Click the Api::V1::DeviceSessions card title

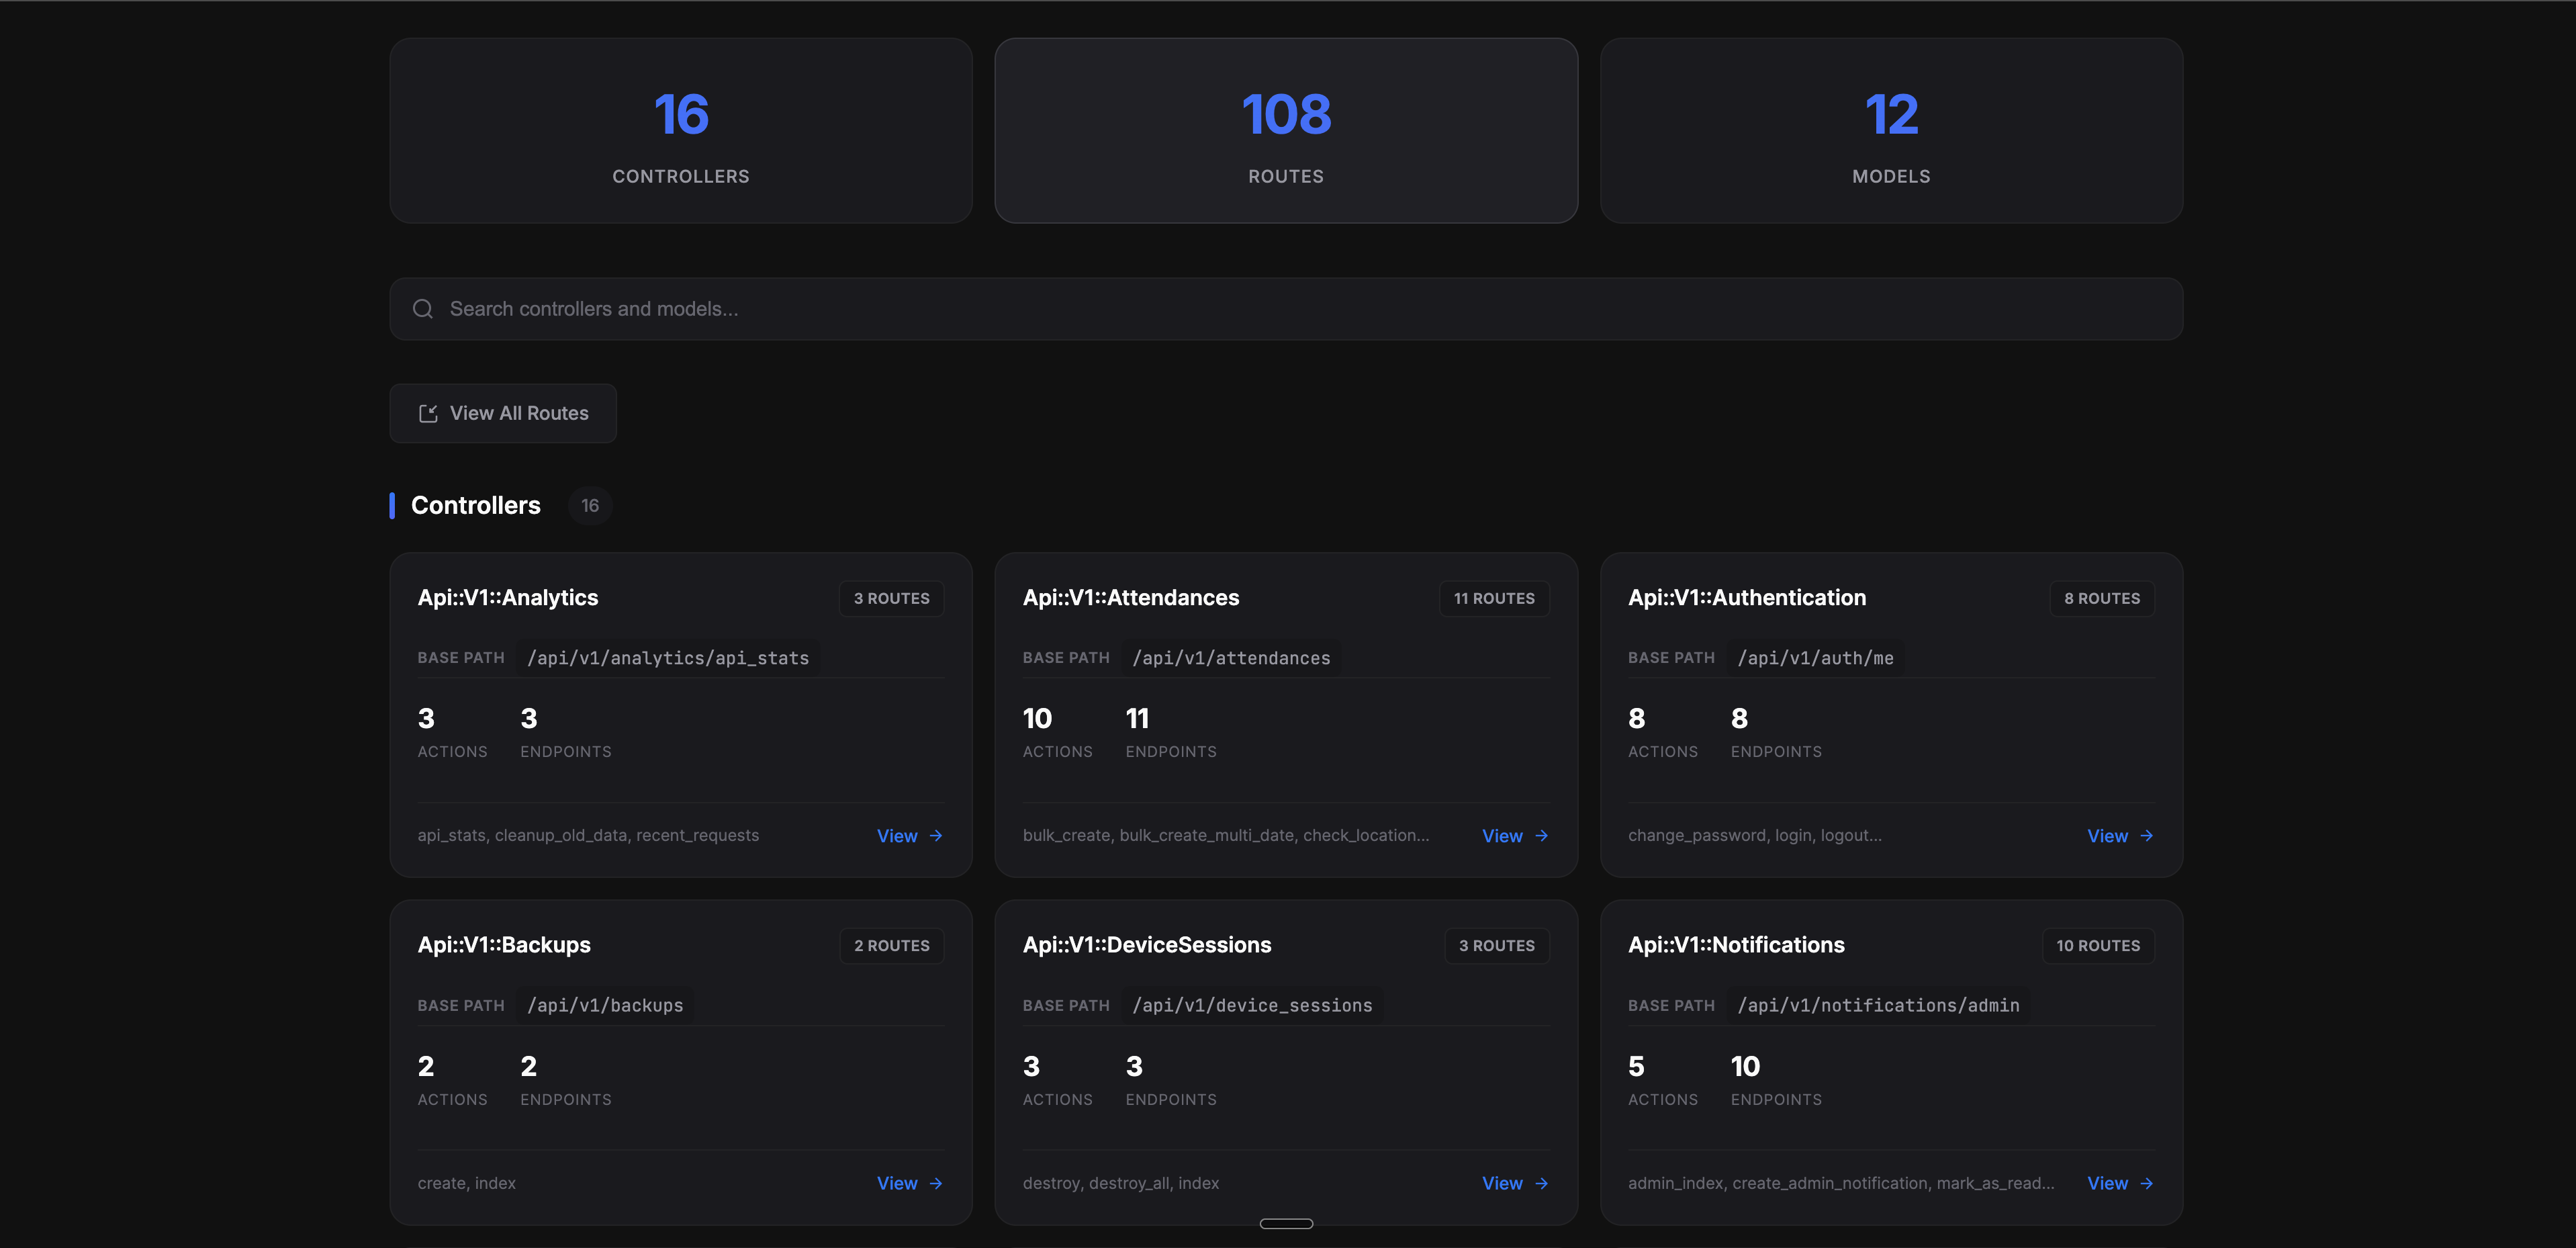[1147, 945]
